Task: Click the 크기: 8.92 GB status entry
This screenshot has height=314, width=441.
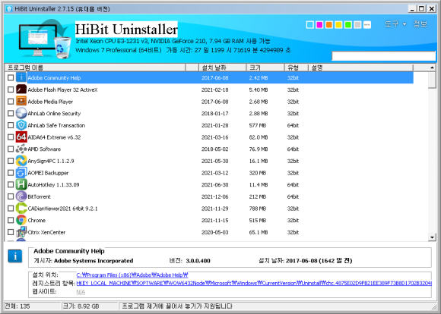Action: 81,306
